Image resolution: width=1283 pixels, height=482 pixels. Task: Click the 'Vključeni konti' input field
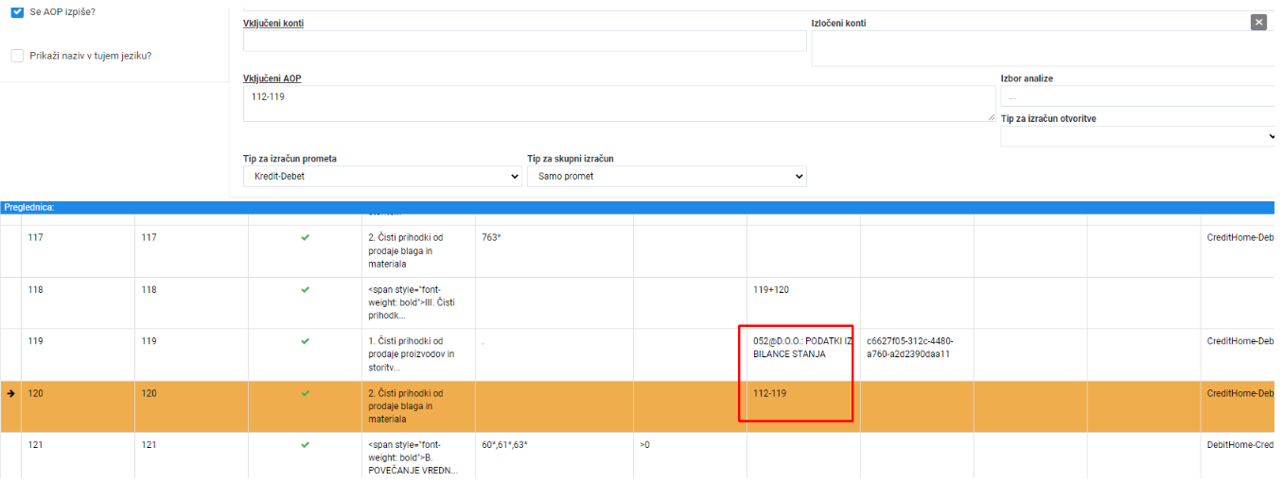click(525, 41)
